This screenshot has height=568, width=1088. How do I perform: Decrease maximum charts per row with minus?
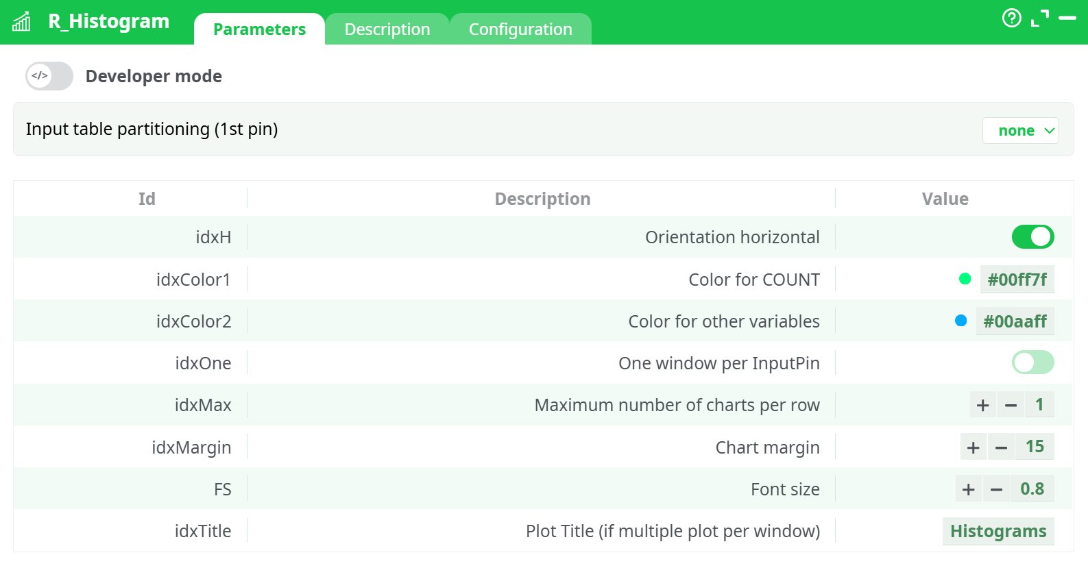(1011, 406)
